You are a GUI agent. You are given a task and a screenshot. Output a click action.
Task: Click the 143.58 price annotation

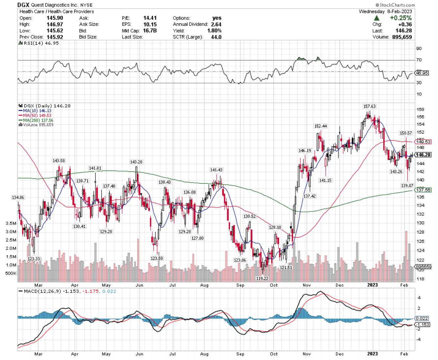pos(59,161)
